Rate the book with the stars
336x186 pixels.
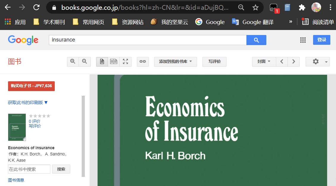[x=40, y=116]
